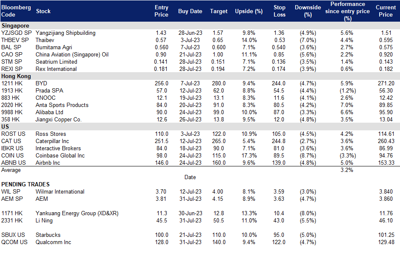Select the Current Price column header
The height and width of the screenshot is (253, 400).
[x=386, y=11]
